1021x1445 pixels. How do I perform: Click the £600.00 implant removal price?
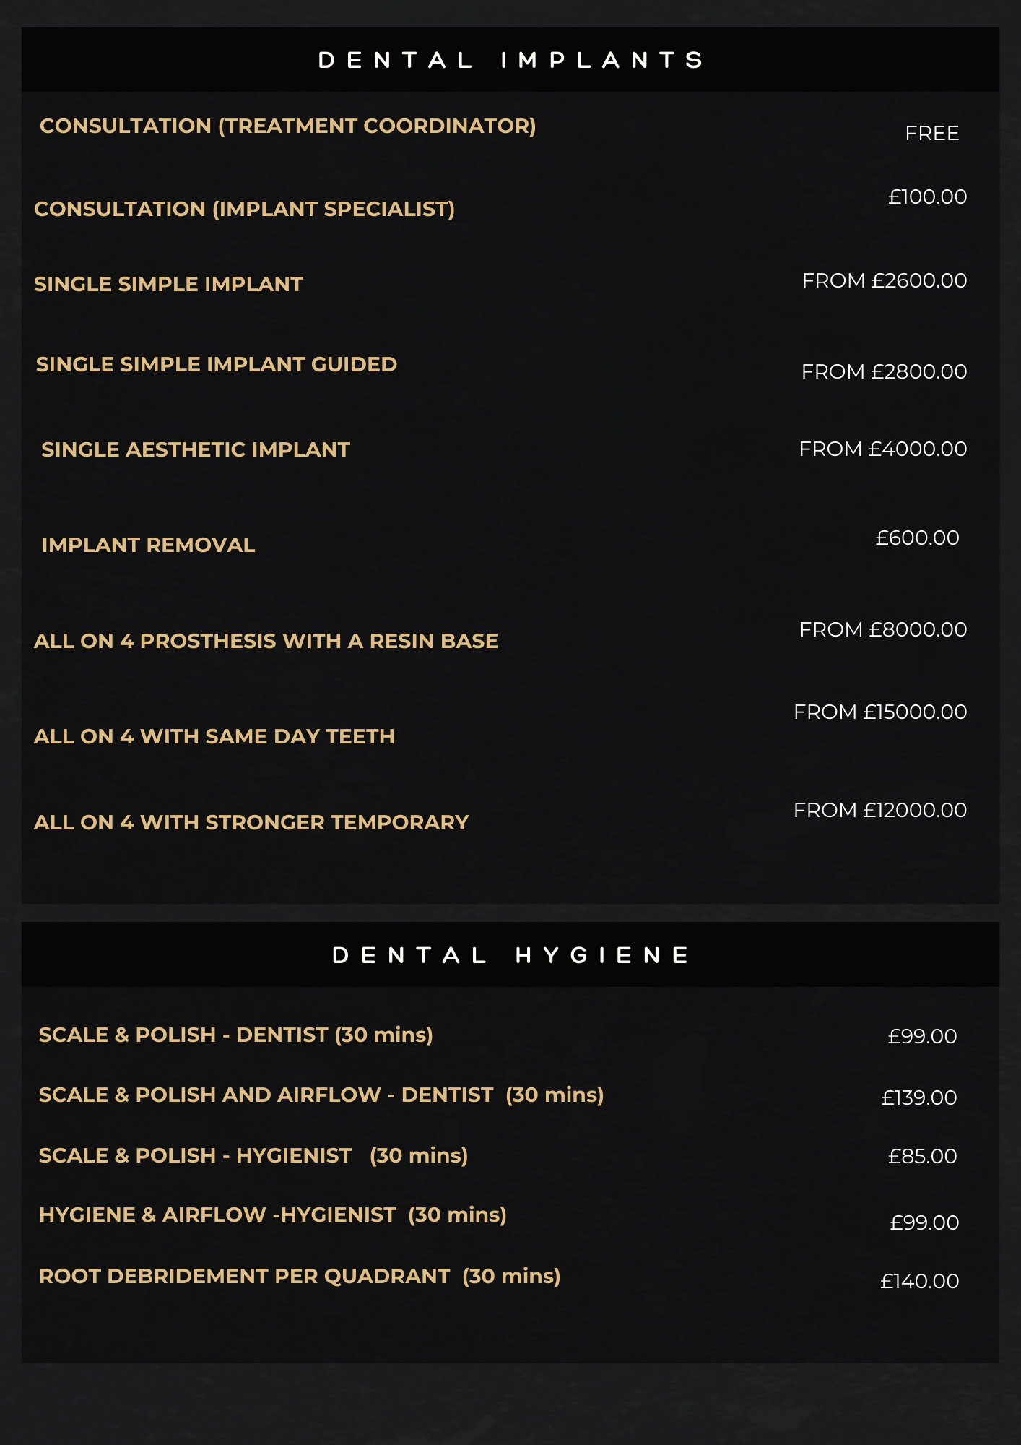918,538
